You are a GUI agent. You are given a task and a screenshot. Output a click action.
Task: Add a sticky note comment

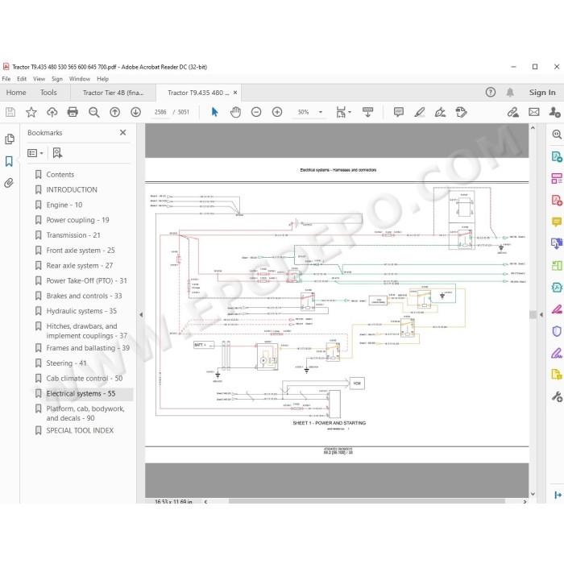(x=399, y=112)
